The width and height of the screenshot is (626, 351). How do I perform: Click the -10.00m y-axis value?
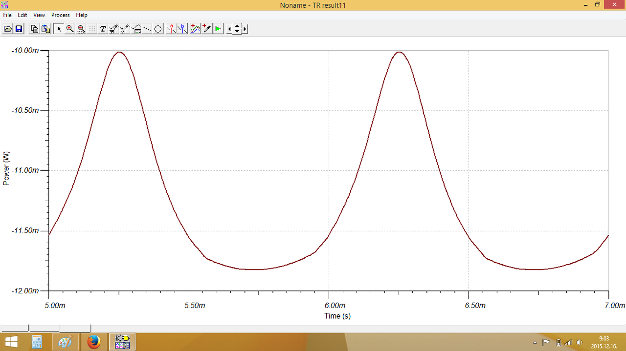(x=24, y=50)
